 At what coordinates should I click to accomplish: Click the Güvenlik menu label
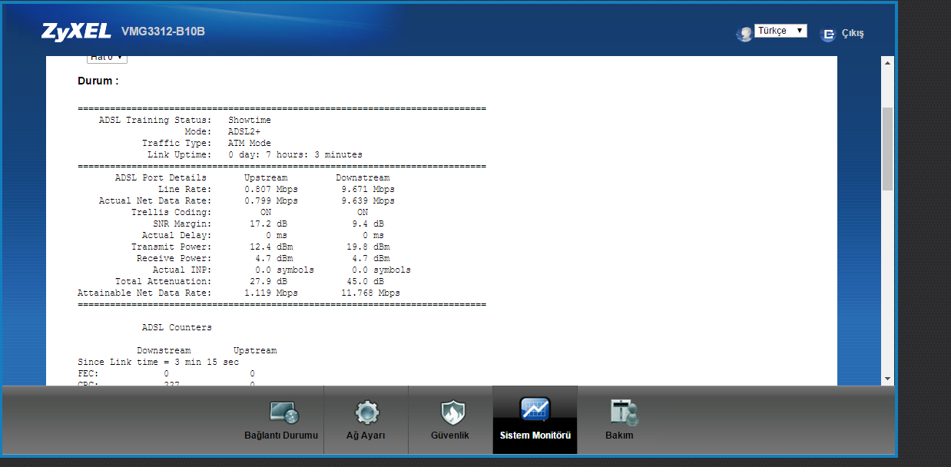pyautogui.click(x=450, y=436)
